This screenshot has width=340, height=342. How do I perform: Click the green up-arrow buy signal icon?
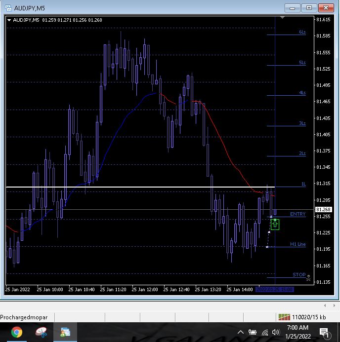click(x=275, y=224)
